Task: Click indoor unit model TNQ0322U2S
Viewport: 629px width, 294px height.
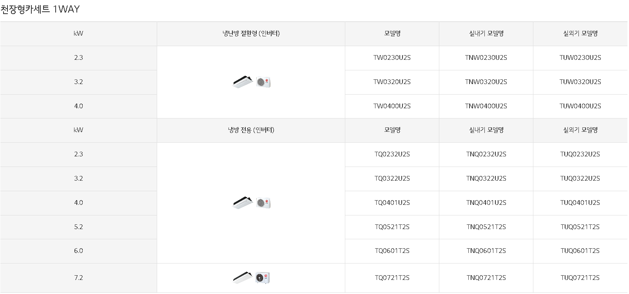Action: [486, 179]
